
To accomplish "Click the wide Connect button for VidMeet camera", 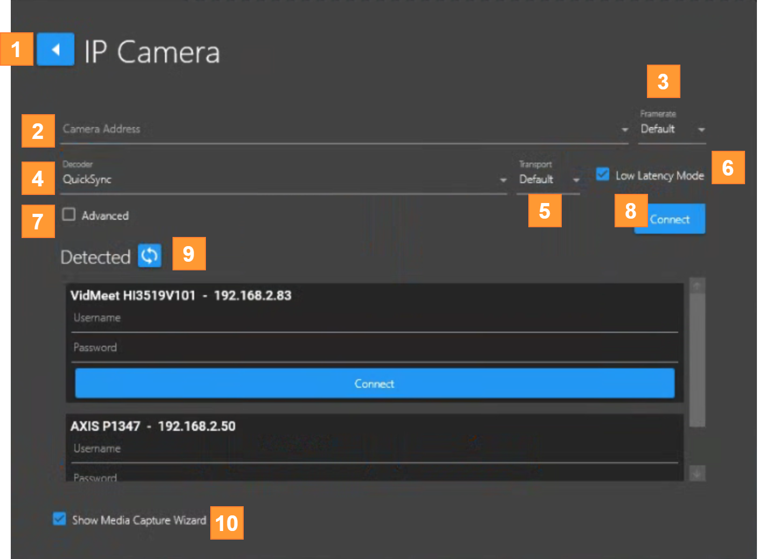I will 375,383.
